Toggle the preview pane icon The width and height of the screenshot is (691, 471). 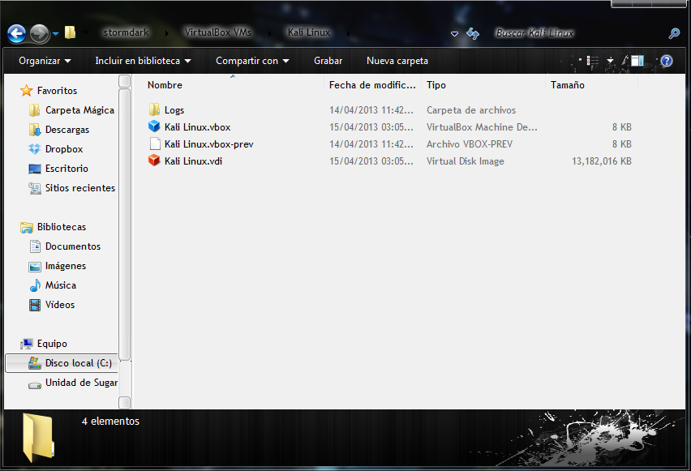[637, 61]
